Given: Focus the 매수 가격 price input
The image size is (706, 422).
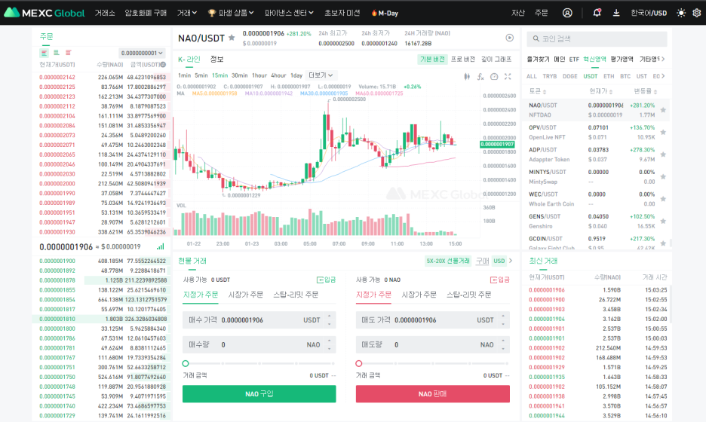Looking at the screenshot, I should (259, 320).
